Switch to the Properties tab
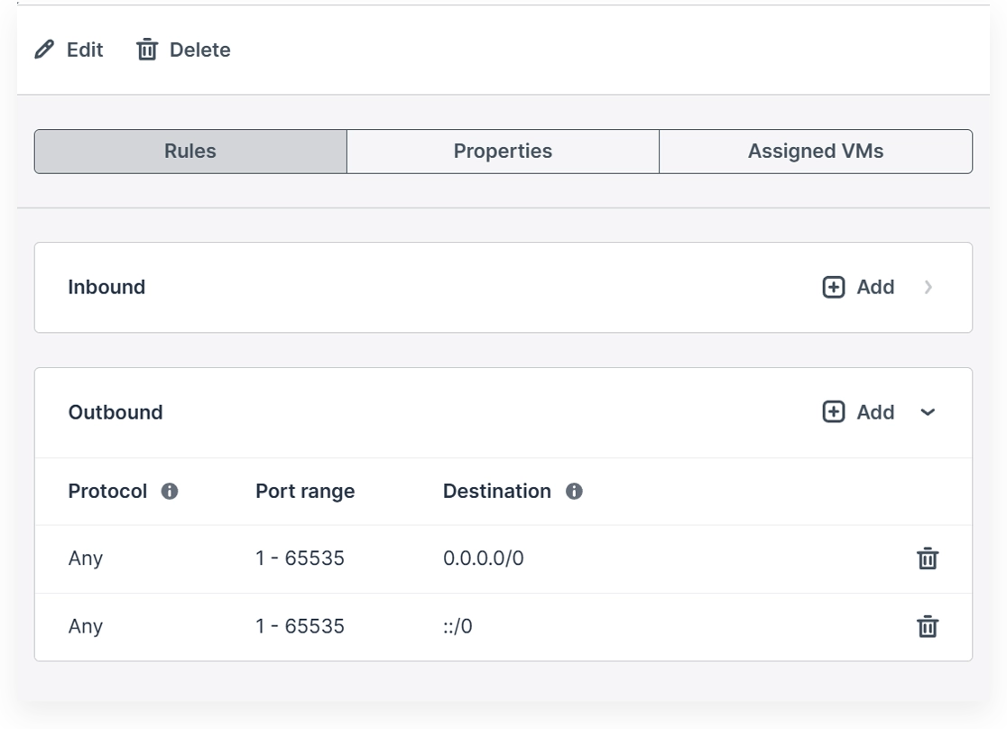 pyautogui.click(x=503, y=152)
